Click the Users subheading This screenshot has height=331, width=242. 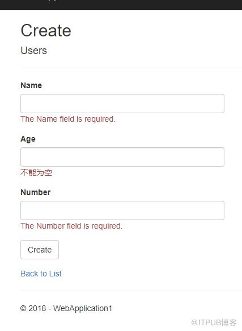[33, 51]
